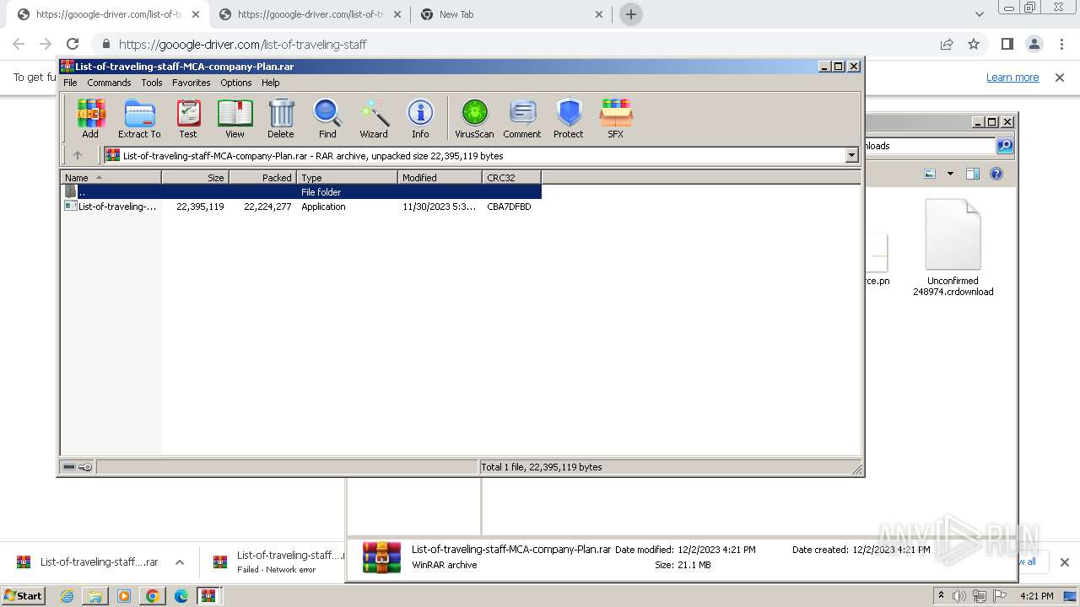Sort by the Type column header
The width and height of the screenshot is (1080, 607).
tap(347, 178)
